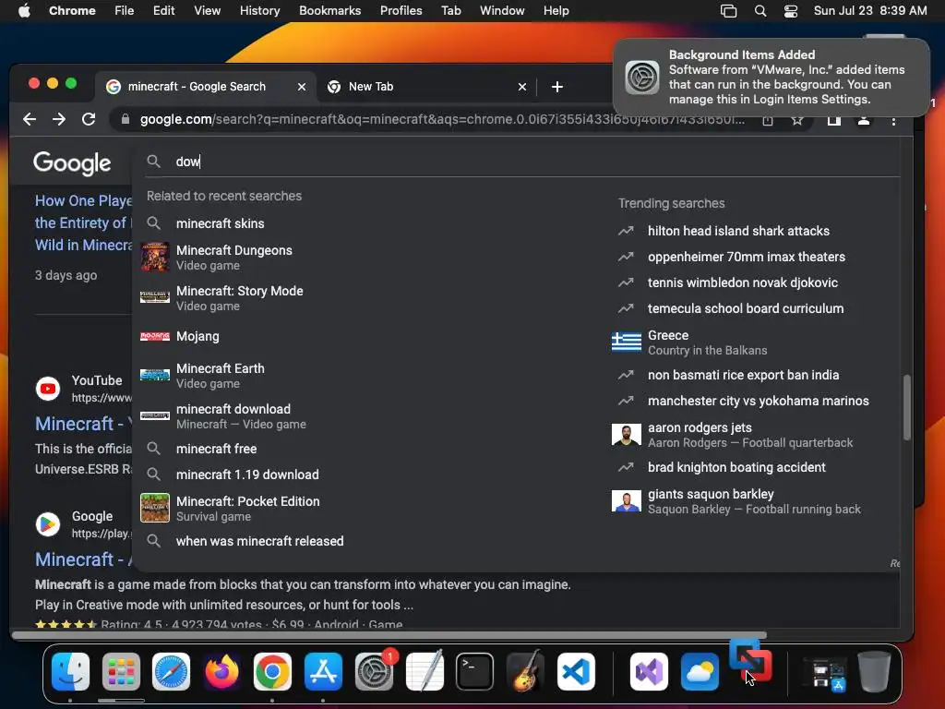This screenshot has width=945, height=709.
Task: Open Visual Studio Code from the Dock
Action: (x=576, y=671)
